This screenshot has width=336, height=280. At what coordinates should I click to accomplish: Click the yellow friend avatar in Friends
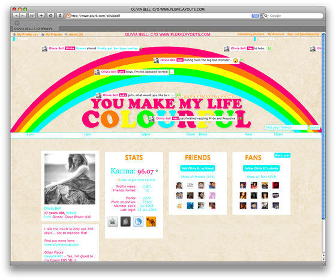[179, 206]
